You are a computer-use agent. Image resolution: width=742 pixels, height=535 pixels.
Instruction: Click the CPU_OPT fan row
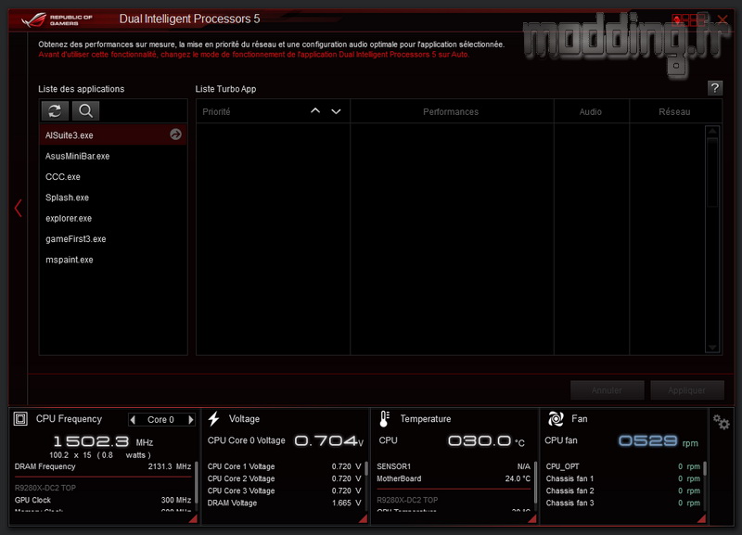[x=622, y=466]
